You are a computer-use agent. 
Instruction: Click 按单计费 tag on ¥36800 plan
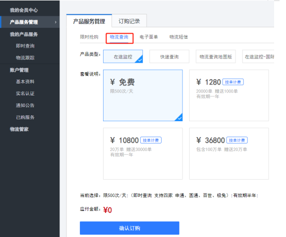point(237,140)
